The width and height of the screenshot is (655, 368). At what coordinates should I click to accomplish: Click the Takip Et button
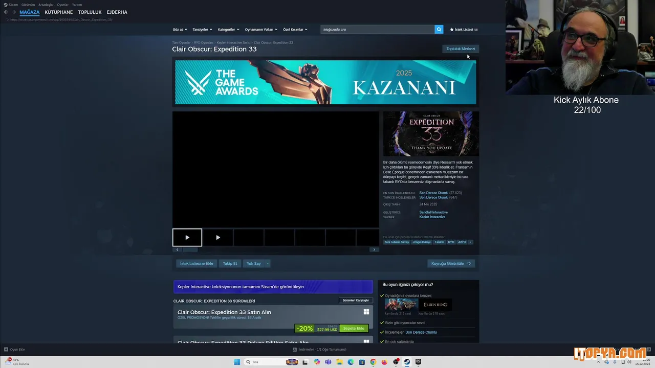coord(230,264)
